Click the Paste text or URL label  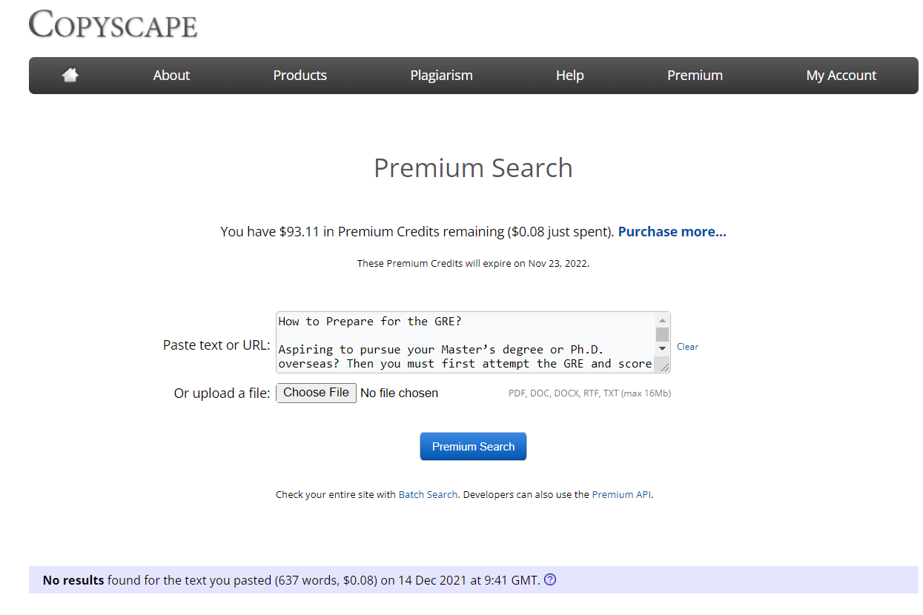pyautogui.click(x=216, y=345)
